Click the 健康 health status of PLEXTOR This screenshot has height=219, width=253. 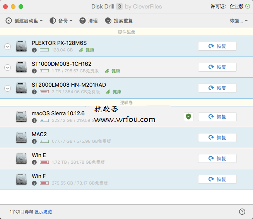coord(87,50)
